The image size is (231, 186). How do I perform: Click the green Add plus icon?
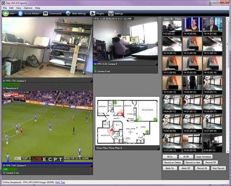coord(6,13)
